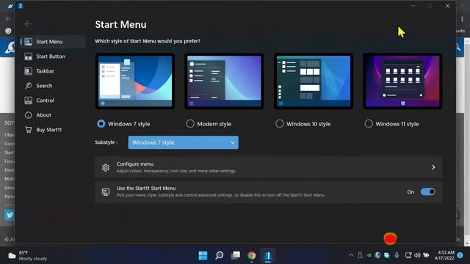
Task: Click the Buy Start11 link
Action: (x=53, y=130)
